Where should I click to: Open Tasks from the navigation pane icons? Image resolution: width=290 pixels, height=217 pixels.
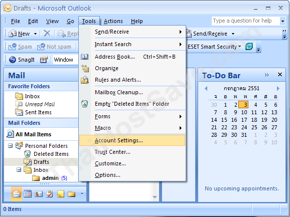pos(50,194)
